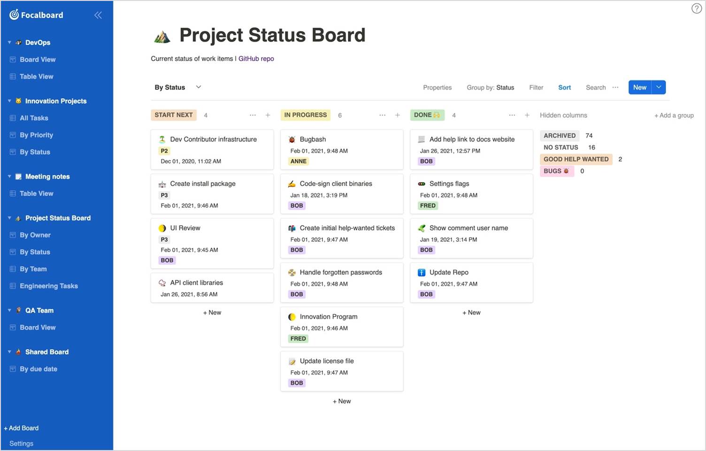706x451 pixels.
Task: Collapse the Meeting notes section
Action: (x=9, y=176)
